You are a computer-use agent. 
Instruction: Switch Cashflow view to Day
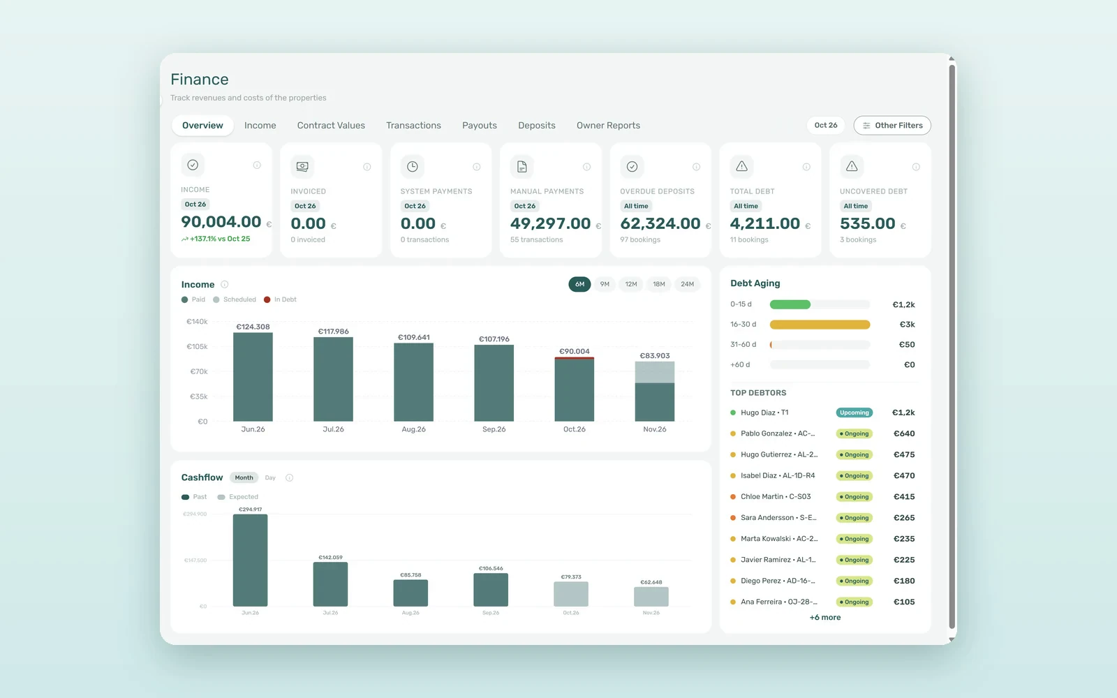click(270, 478)
